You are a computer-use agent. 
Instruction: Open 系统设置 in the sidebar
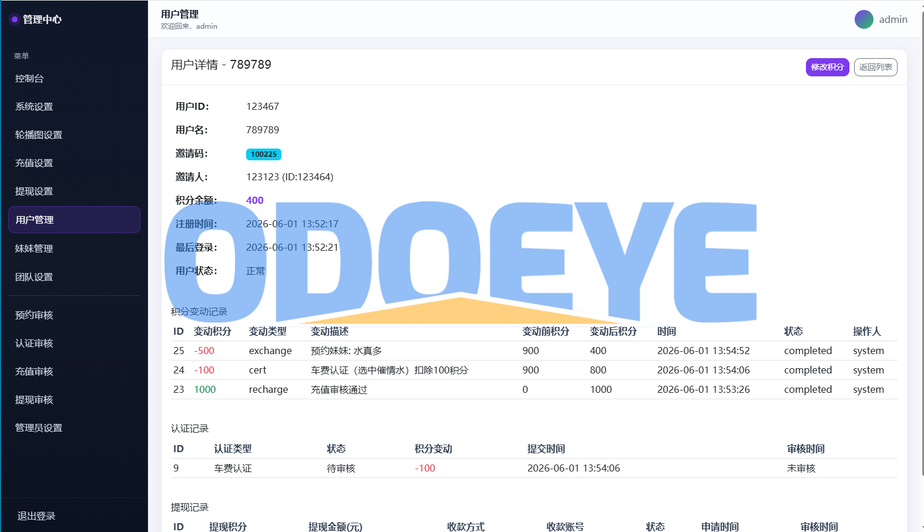74,107
